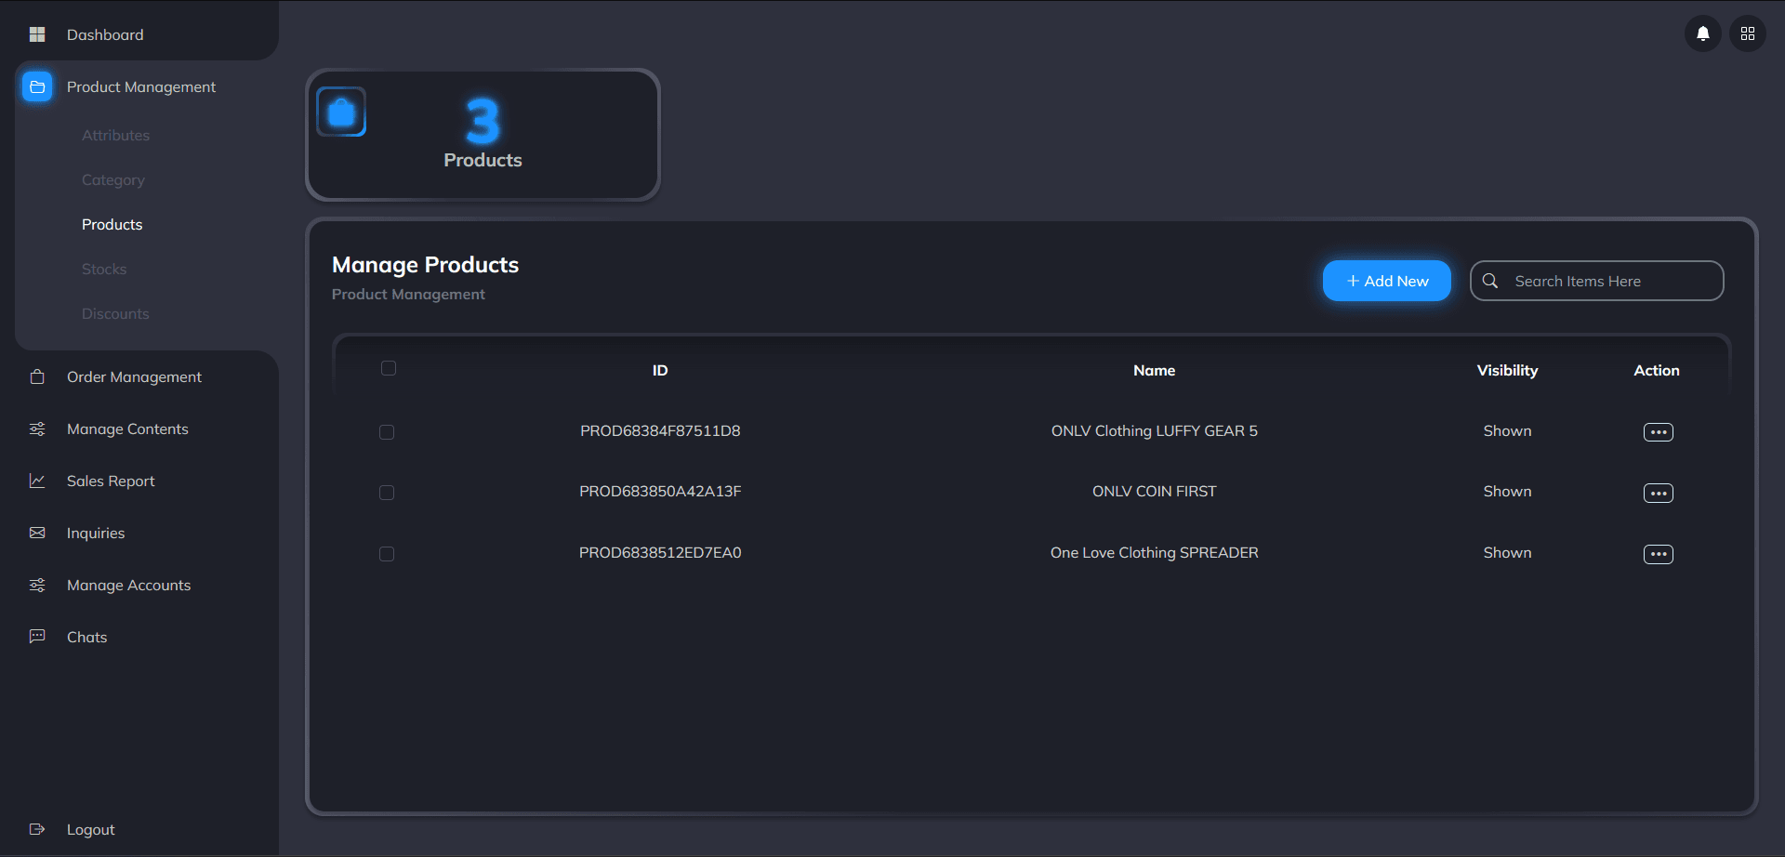Open Manage Contents section
The width and height of the screenshot is (1785, 857).
(127, 428)
